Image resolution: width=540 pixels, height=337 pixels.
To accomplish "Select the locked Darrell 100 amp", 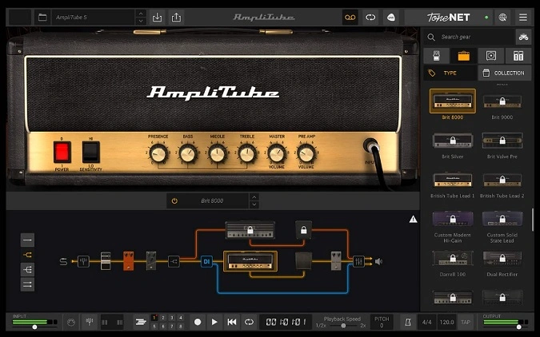I will pyautogui.click(x=453, y=258).
